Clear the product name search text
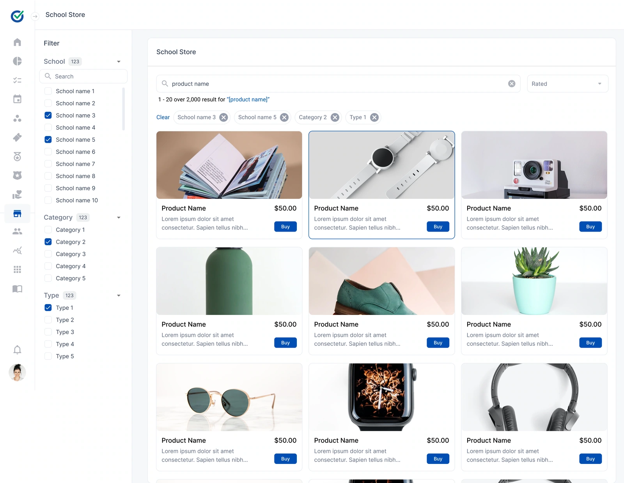The width and height of the screenshot is (624, 483). click(512, 84)
